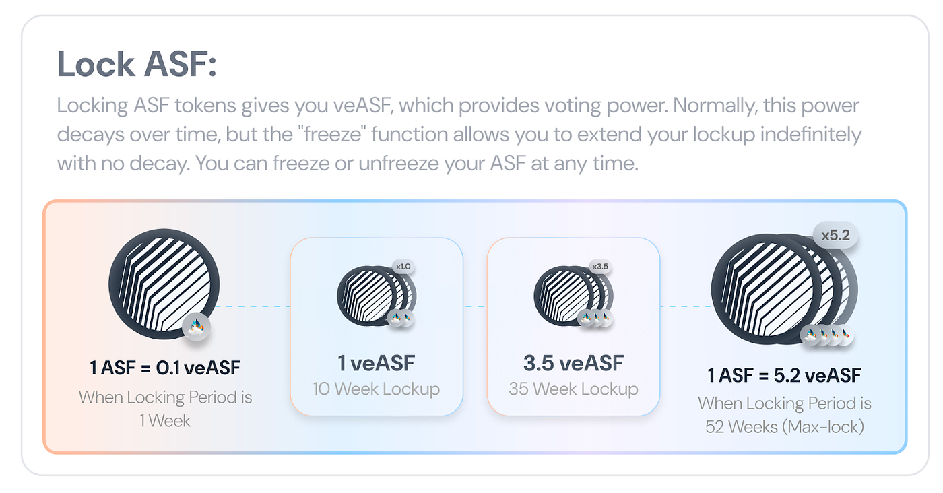
Task: Click the badge cluster on the 10 Week token
Action: [401, 319]
